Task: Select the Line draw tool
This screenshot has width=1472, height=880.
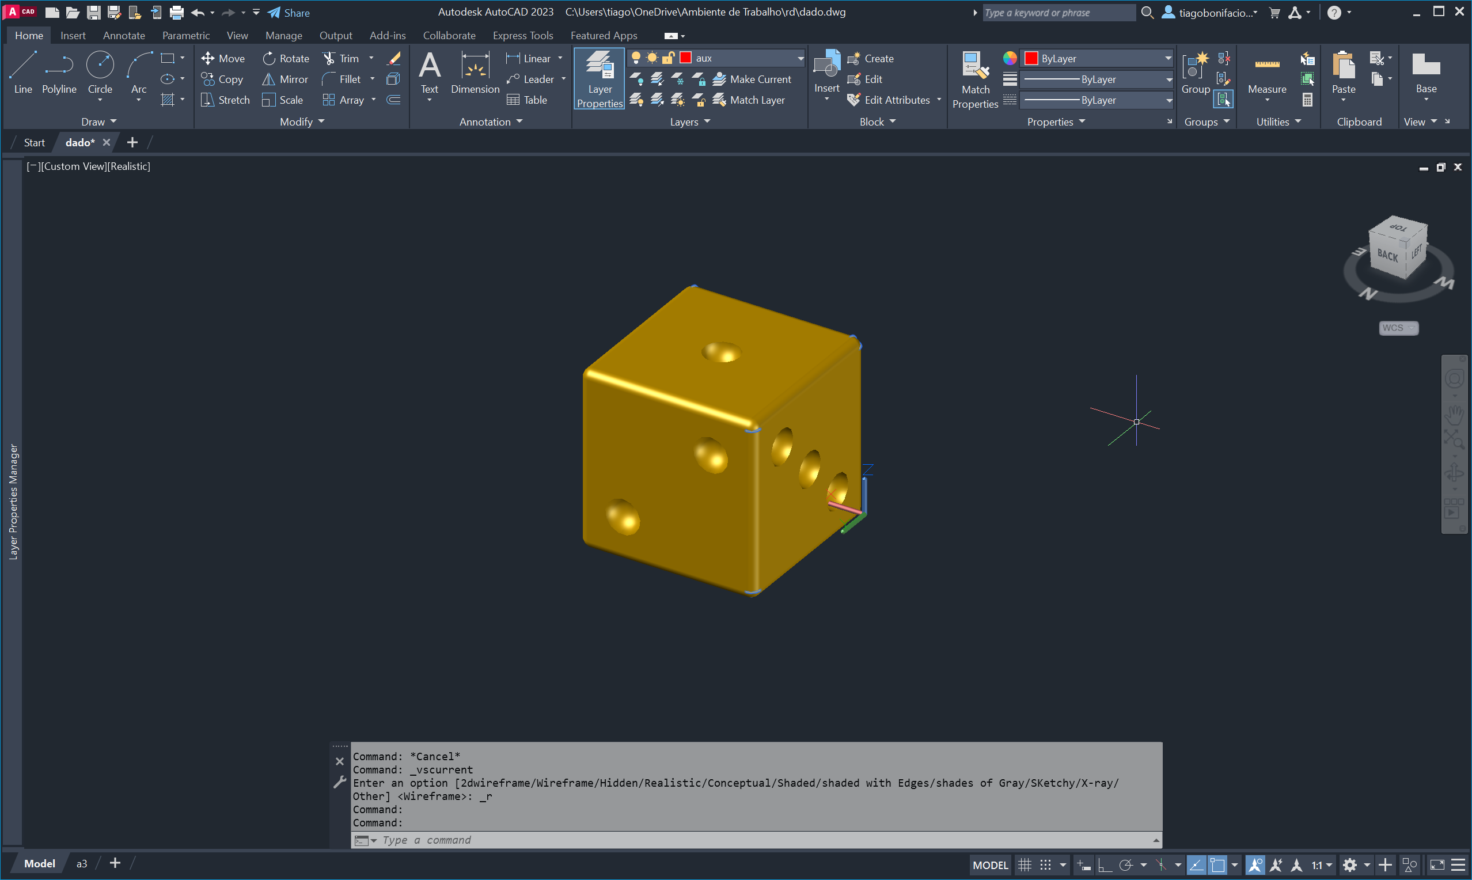Action: click(22, 73)
